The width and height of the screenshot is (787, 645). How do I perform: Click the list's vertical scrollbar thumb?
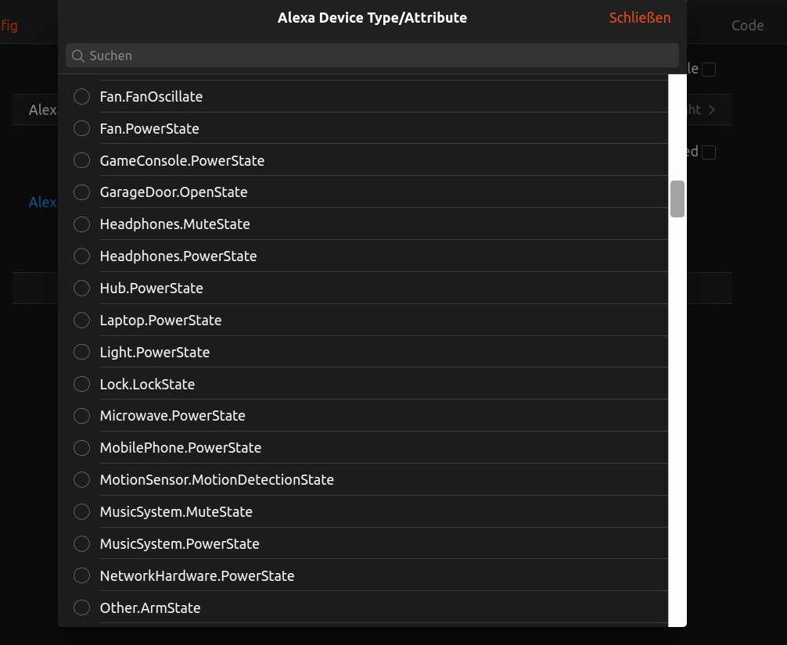[x=677, y=199]
